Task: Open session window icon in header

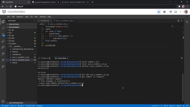Action: click(x=175, y=12)
